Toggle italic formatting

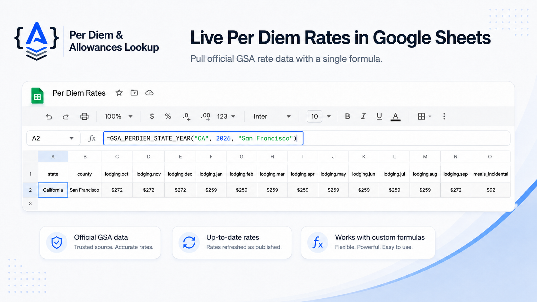coord(363,116)
